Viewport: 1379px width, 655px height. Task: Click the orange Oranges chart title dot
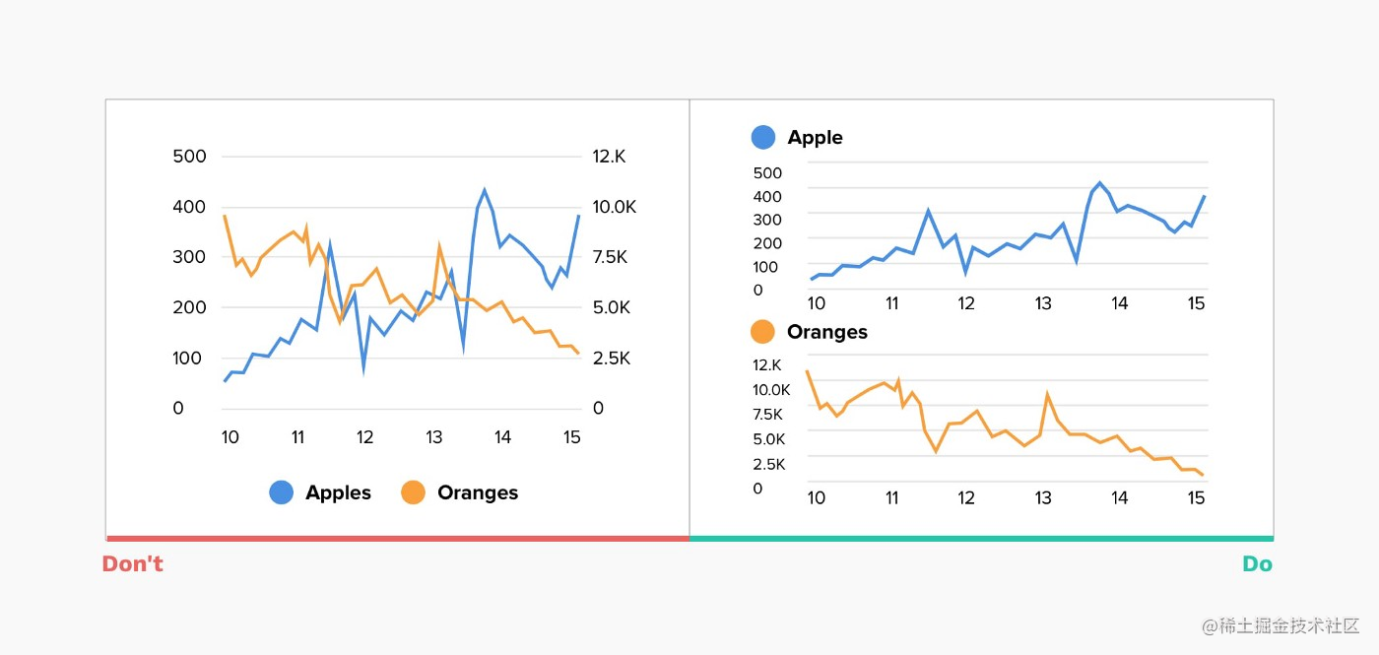[x=763, y=332]
